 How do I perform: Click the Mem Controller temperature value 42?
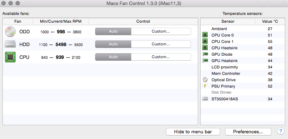pyautogui.click(x=270, y=73)
